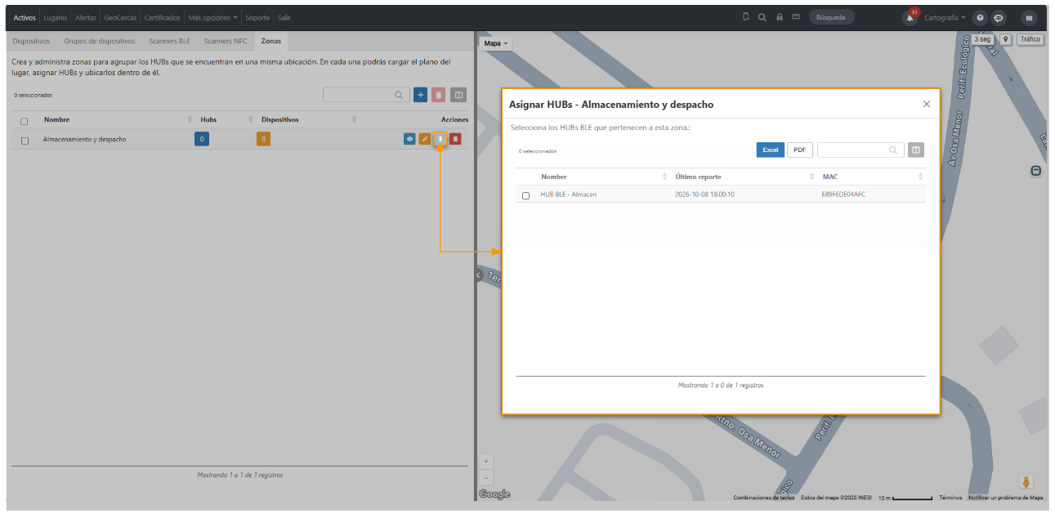Click the Bluetooth assign HUBs icon in Acciones
The width and height of the screenshot is (1055, 515).
440,139
